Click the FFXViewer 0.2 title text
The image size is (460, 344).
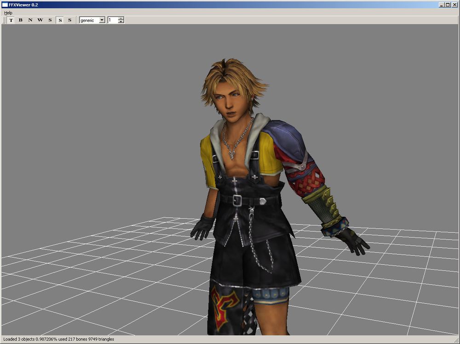[x=23, y=5]
